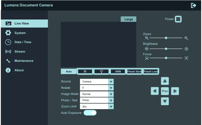Click the zoom in magnifier icon
The width and height of the screenshot is (202, 125).
186,38
